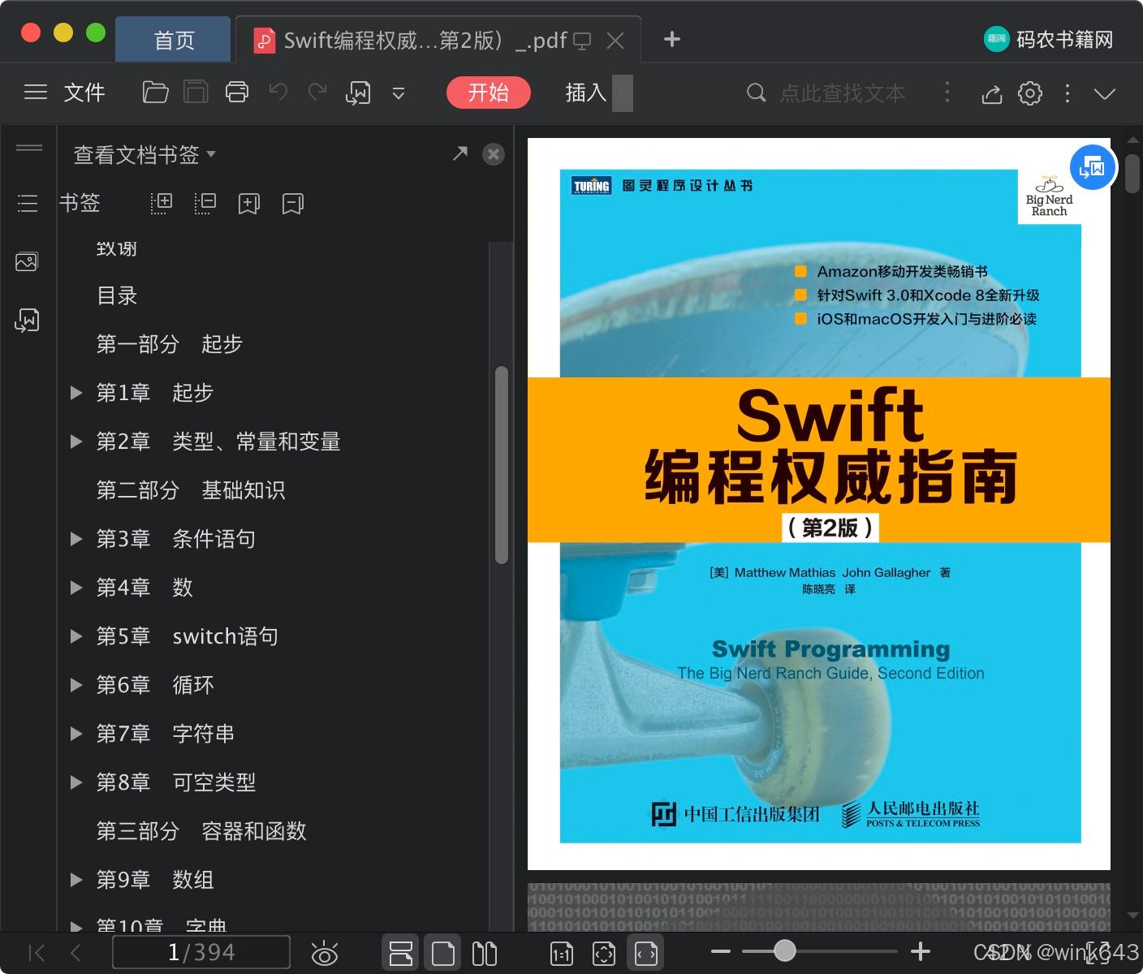This screenshot has height=974, width=1143.
Task: Open quick access toolbar dropdown arrow
Action: (399, 93)
